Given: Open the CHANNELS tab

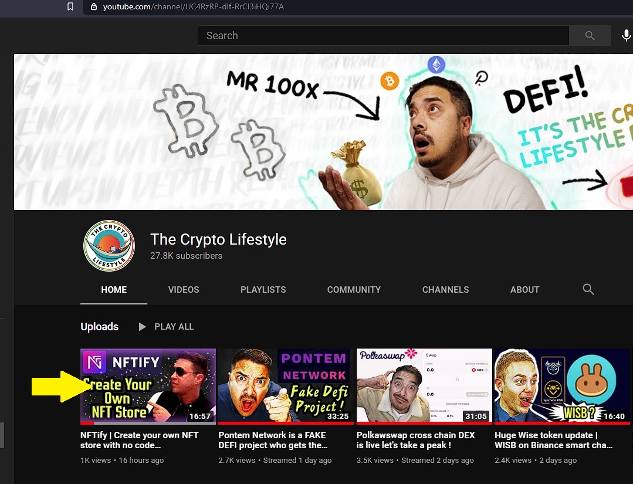Looking at the screenshot, I should point(446,289).
